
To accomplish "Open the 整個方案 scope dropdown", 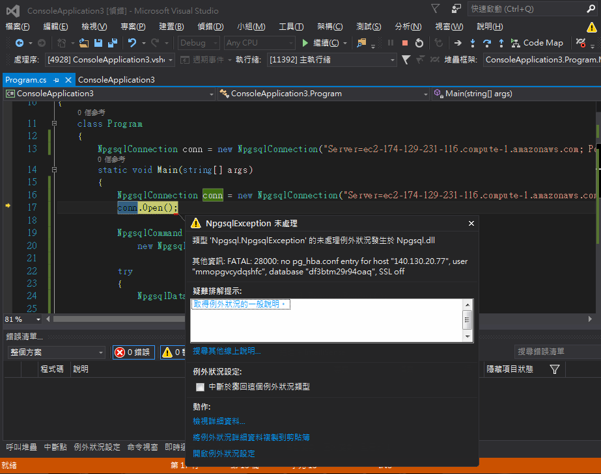I will [x=57, y=352].
